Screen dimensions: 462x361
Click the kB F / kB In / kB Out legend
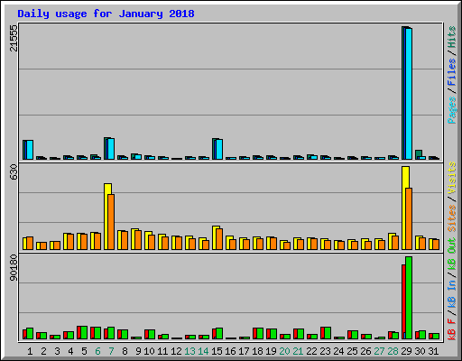point(452,289)
